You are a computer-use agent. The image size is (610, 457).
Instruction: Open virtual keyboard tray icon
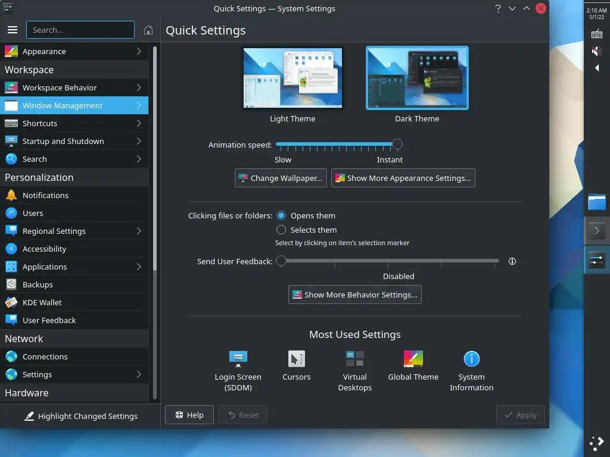click(596, 34)
